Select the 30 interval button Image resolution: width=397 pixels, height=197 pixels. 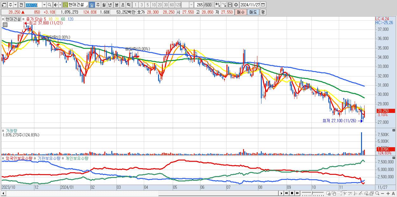pos(166,5)
